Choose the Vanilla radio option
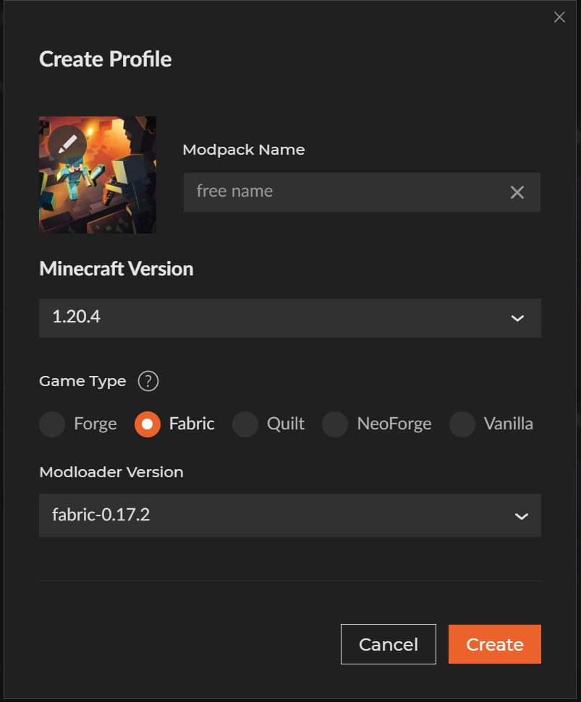Image resolution: width=581 pixels, height=702 pixels. [462, 424]
